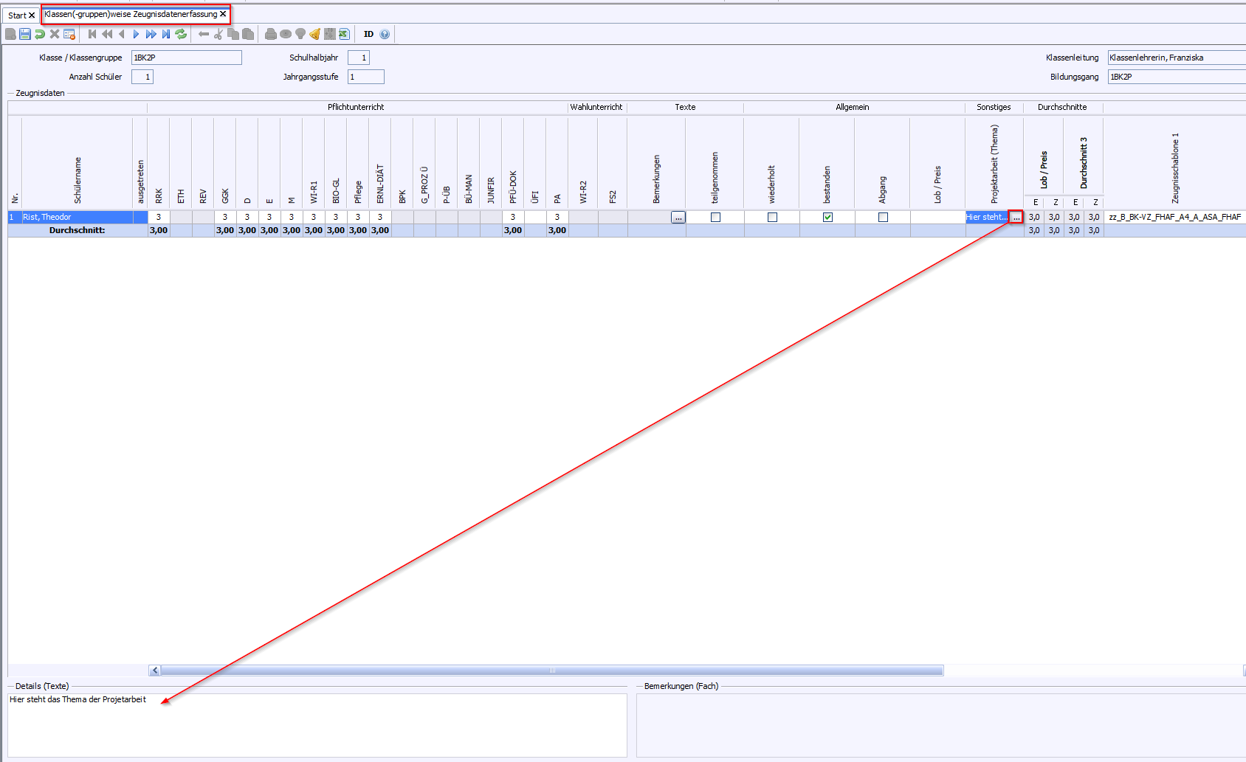Click the Excel export icon
This screenshot has height=762, width=1246.
pos(344,34)
